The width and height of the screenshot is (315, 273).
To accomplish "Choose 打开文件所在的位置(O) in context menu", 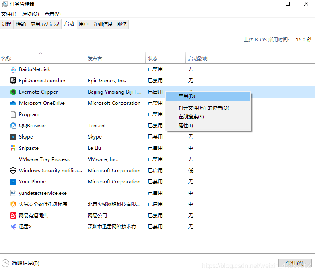I will tap(208, 108).
